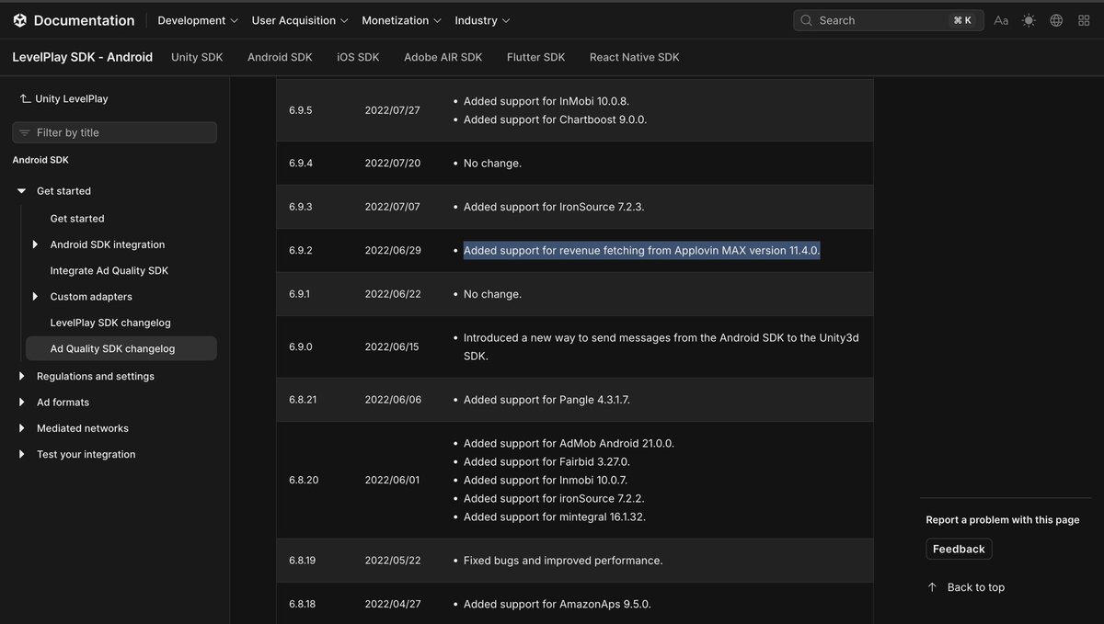Expand the Industry dropdown
This screenshot has width=1104, height=624.
coord(482,20)
